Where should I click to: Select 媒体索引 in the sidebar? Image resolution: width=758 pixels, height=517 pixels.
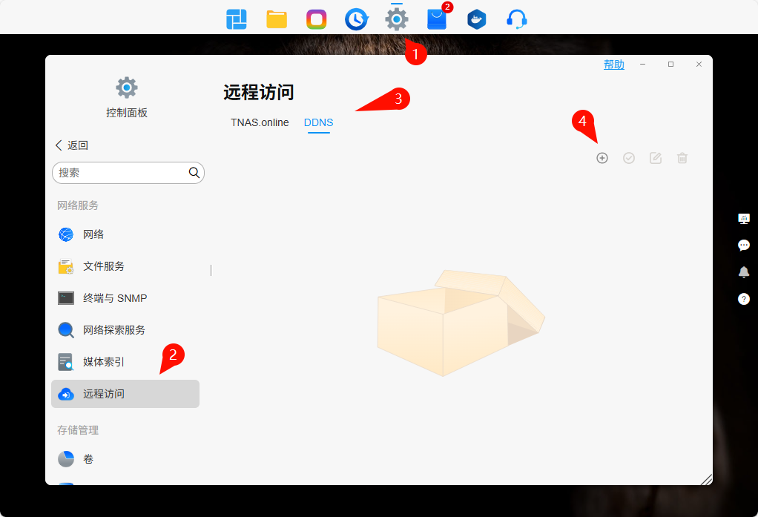pyautogui.click(x=125, y=362)
